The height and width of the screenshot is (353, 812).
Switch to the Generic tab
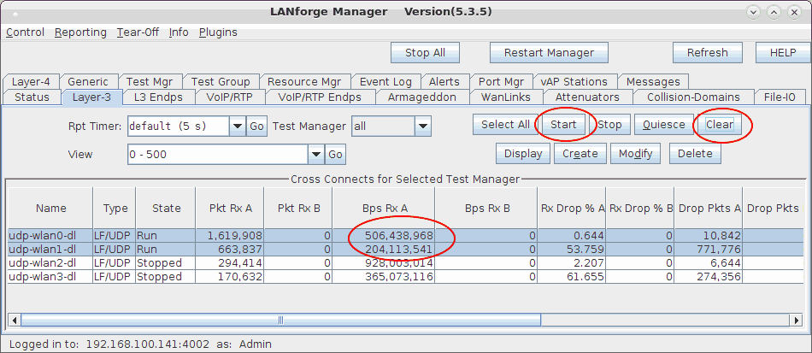[88, 82]
